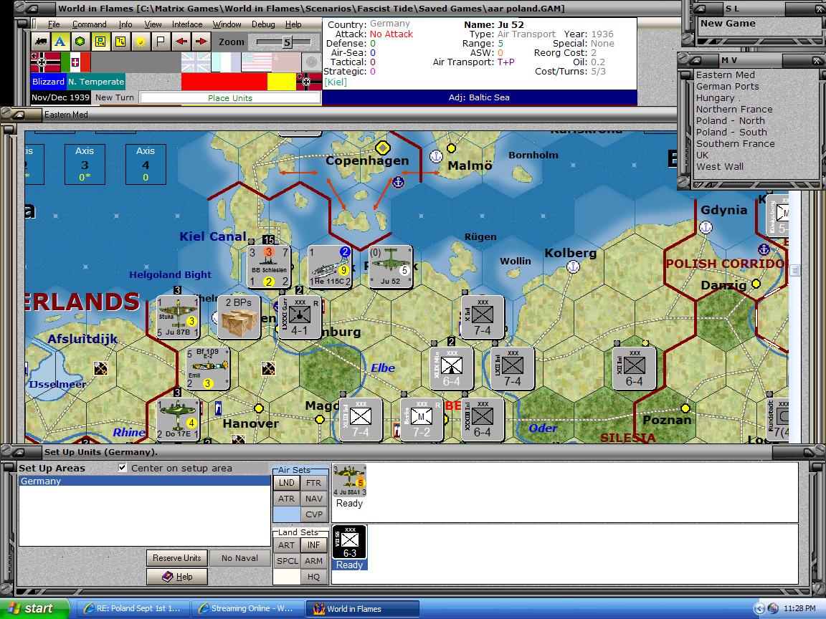Viewport: 826px width, 619px height.
Task: Open the Command menu
Action: click(x=89, y=24)
